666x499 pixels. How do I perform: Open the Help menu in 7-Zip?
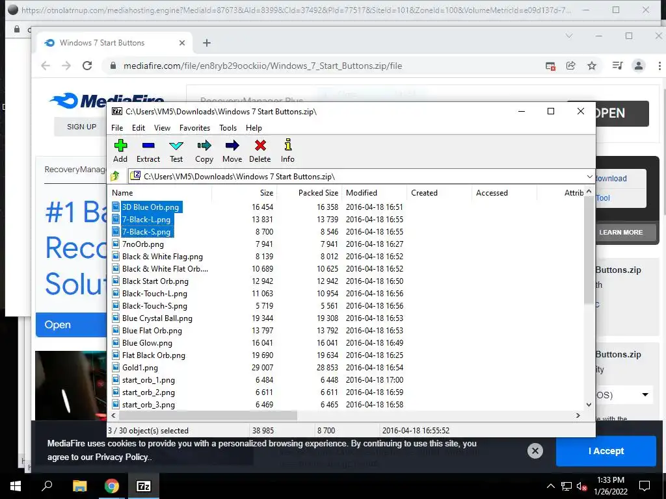[254, 128]
